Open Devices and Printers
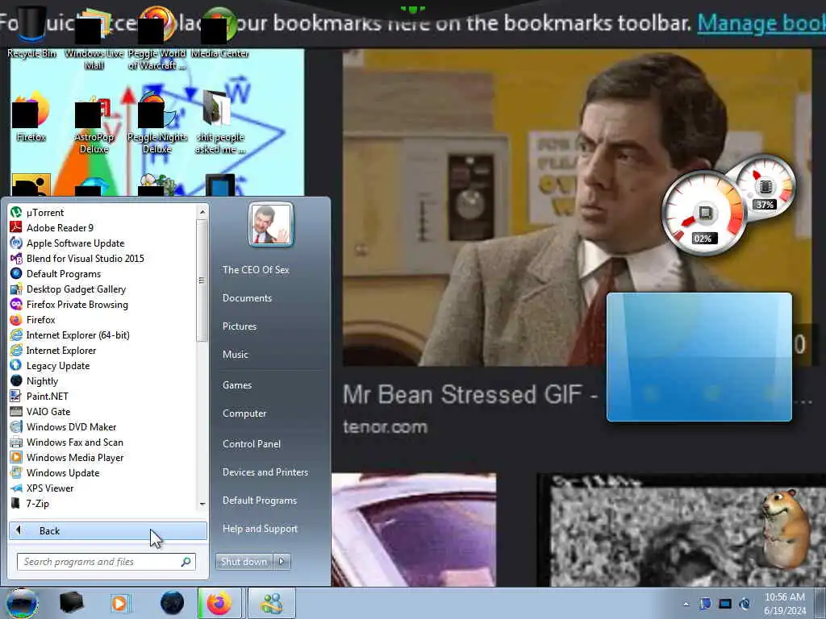This screenshot has width=826, height=619. (265, 472)
